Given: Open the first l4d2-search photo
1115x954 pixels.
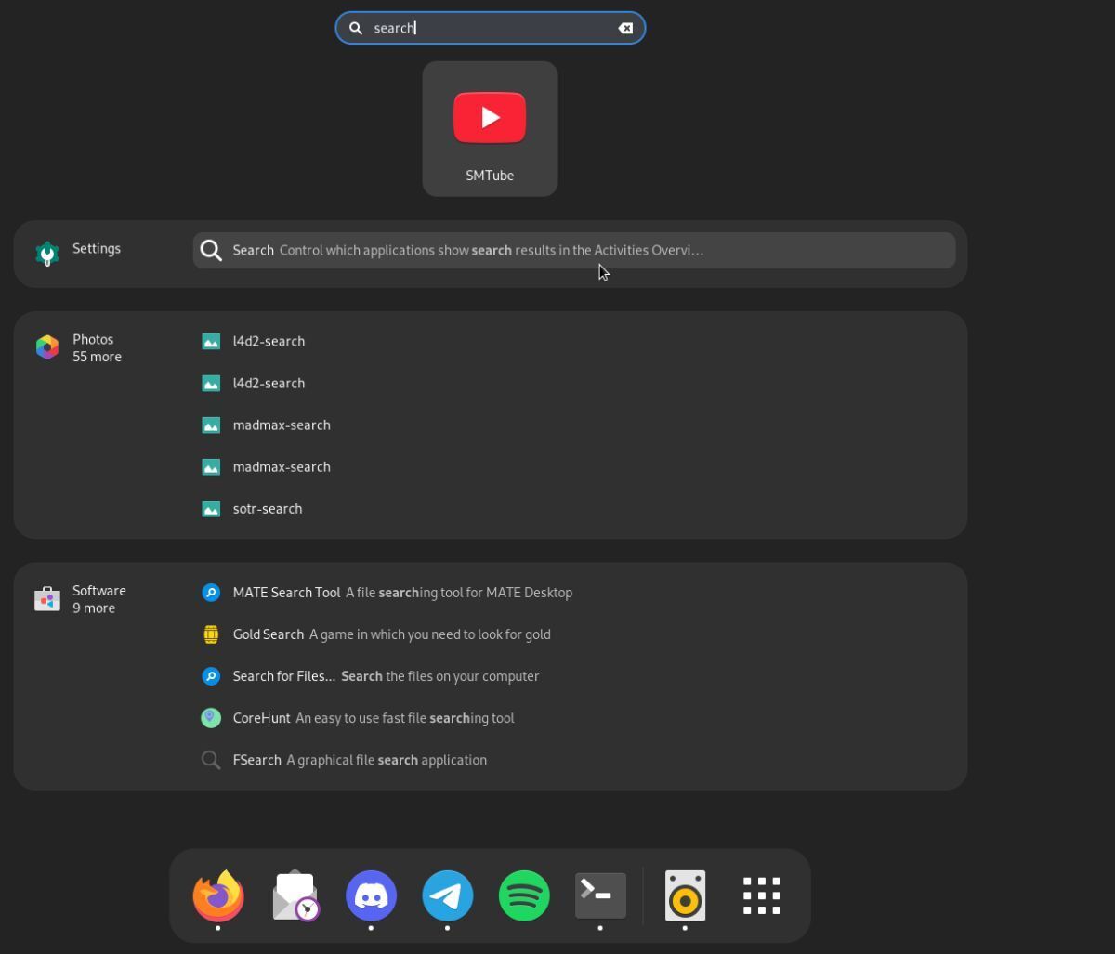Looking at the screenshot, I should tap(269, 342).
